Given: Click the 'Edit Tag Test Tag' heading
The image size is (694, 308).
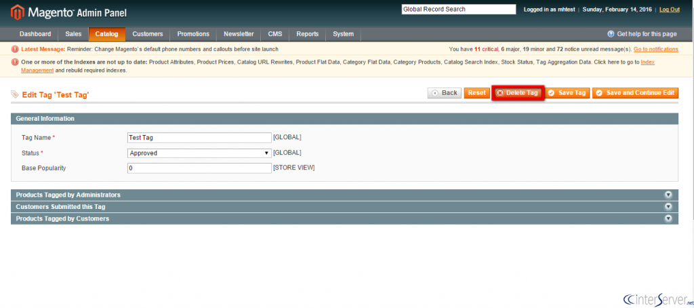Looking at the screenshot, I should click(56, 95).
